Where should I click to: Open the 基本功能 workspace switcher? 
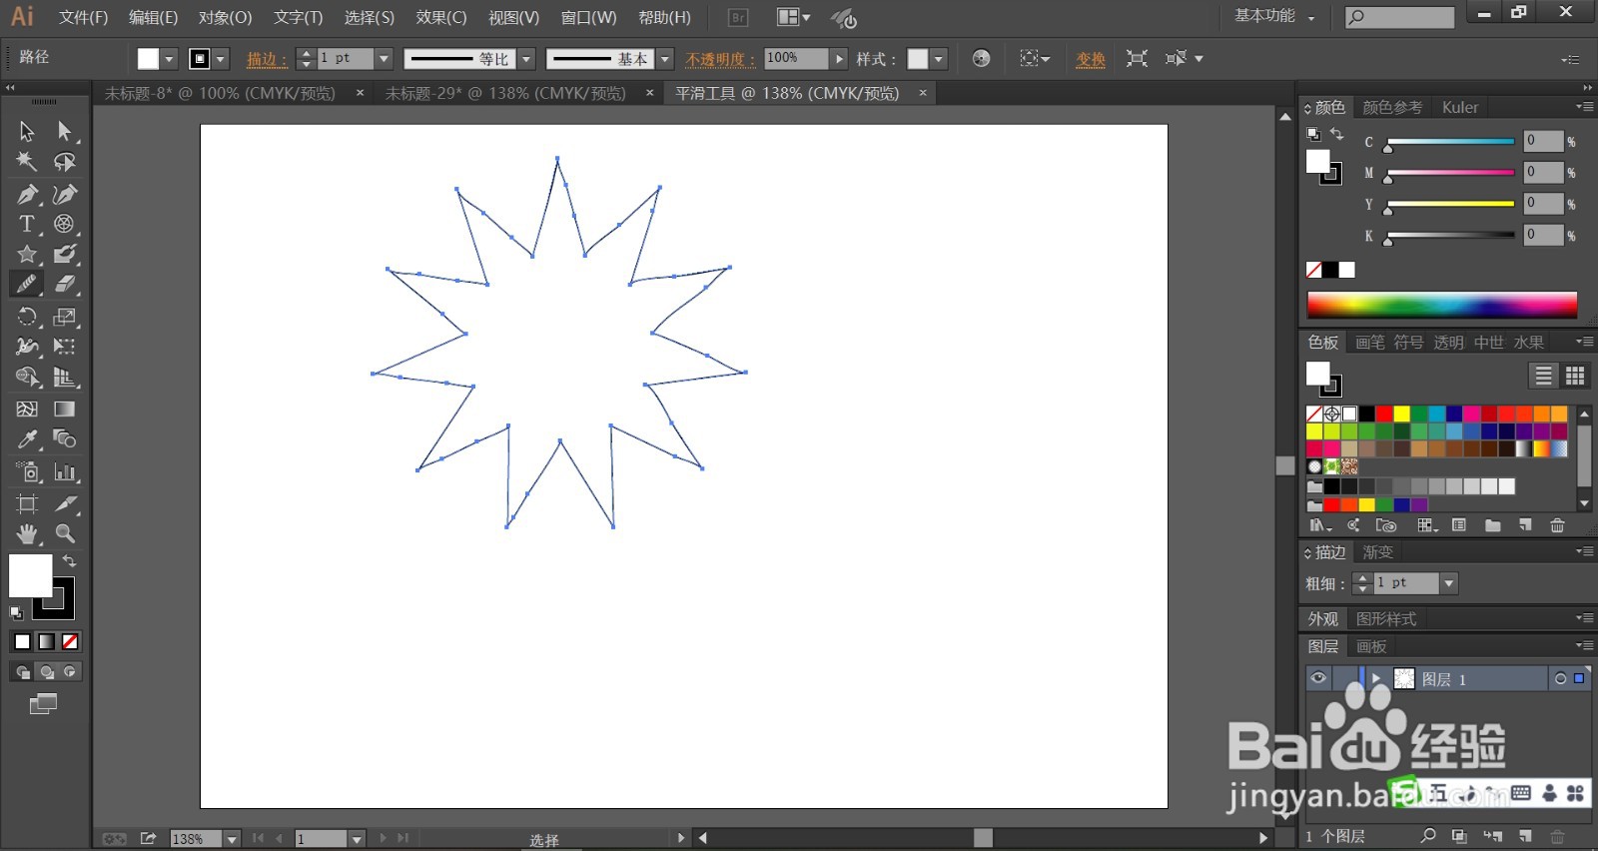1274,16
